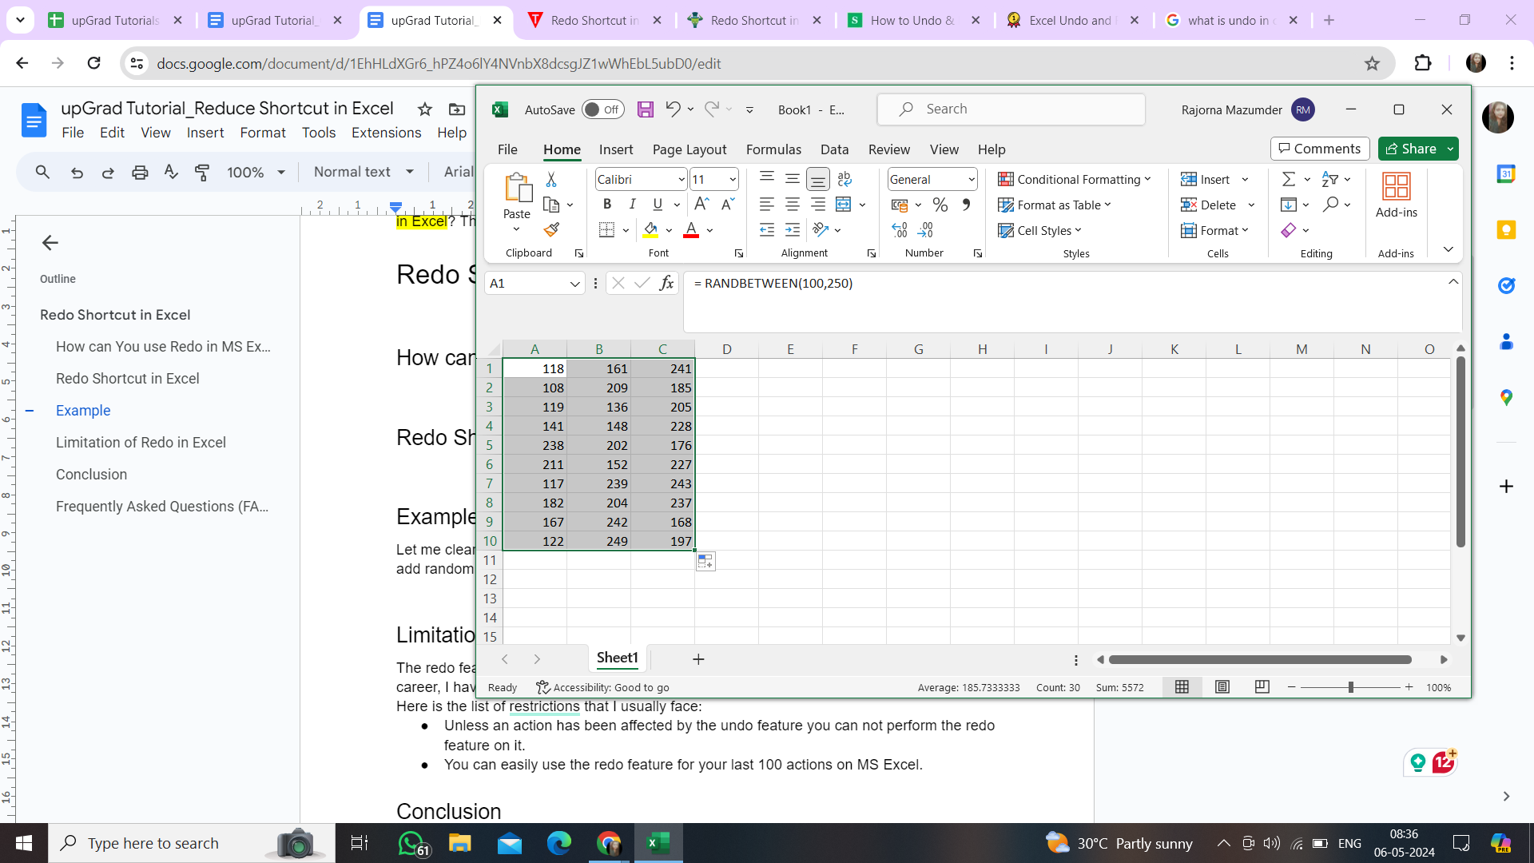1534x863 pixels.
Task: Click the Increase Font Size icon
Action: click(701, 205)
